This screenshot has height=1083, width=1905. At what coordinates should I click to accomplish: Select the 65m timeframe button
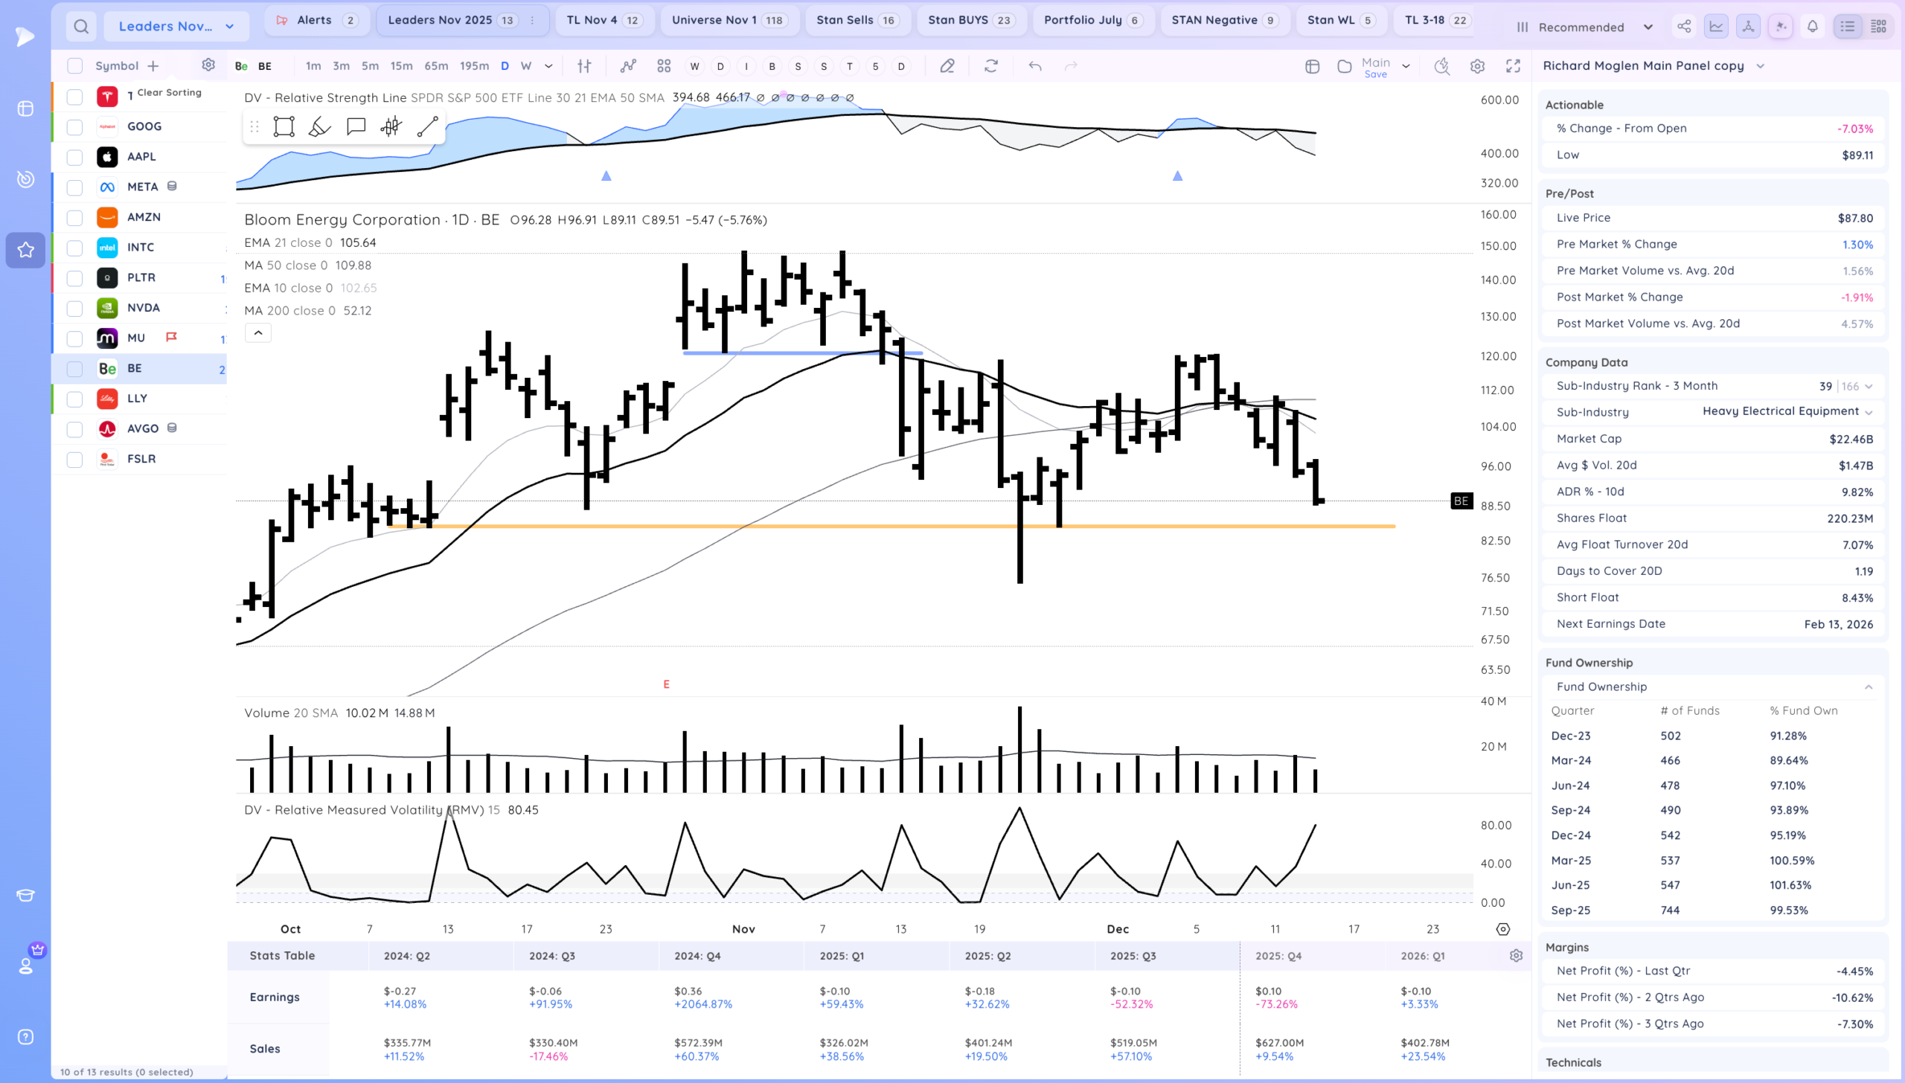pyautogui.click(x=436, y=66)
